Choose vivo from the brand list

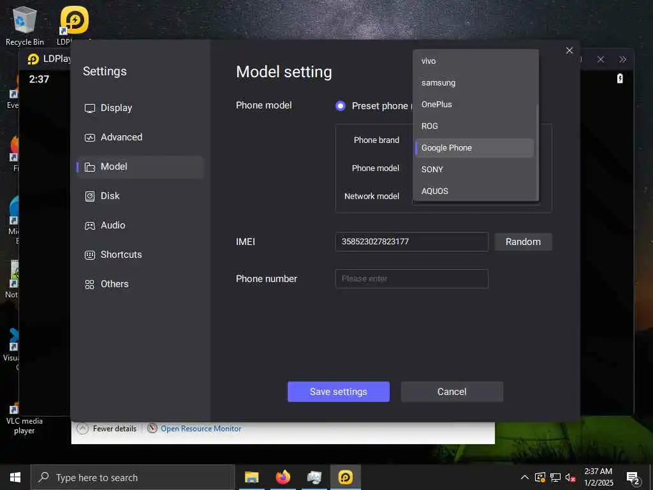(475, 61)
